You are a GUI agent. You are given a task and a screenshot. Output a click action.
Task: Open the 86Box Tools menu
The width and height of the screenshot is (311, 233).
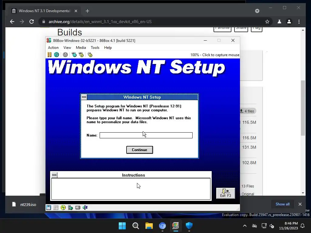coord(95,48)
